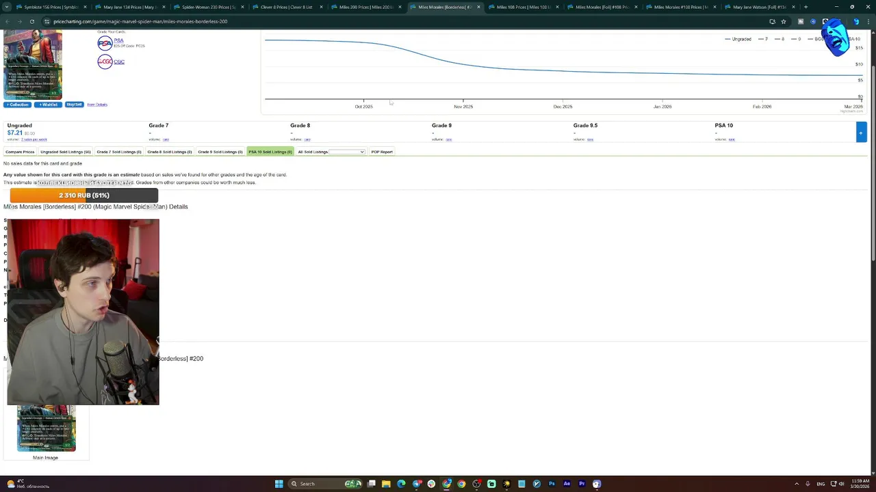Click the taskbar Search box
Viewport: 876px width, 492px height.
(x=325, y=484)
